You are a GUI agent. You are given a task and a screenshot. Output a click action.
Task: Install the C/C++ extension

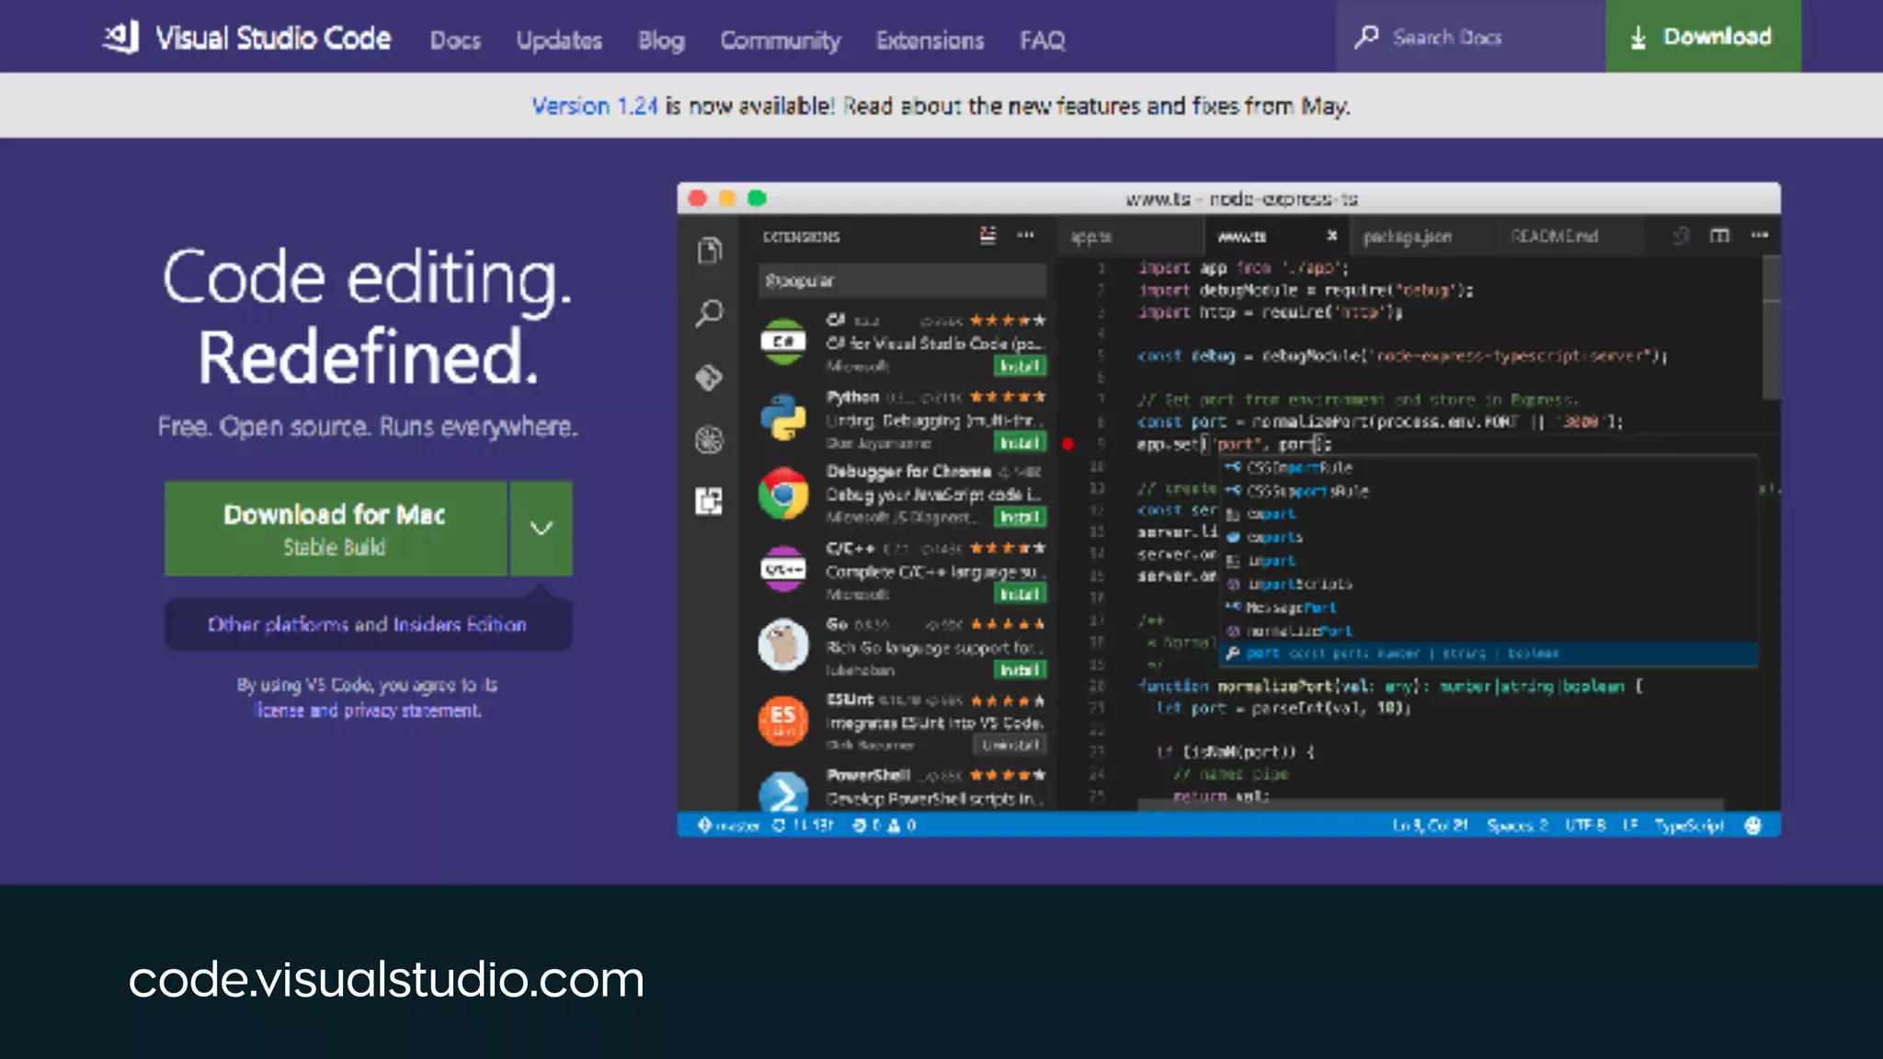click(x=1020, y=595)
